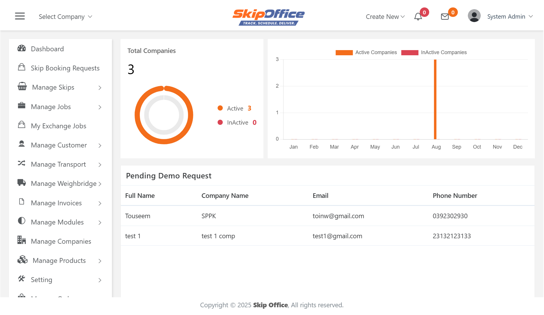Open the mail envelope icon

tap(445, 17)
